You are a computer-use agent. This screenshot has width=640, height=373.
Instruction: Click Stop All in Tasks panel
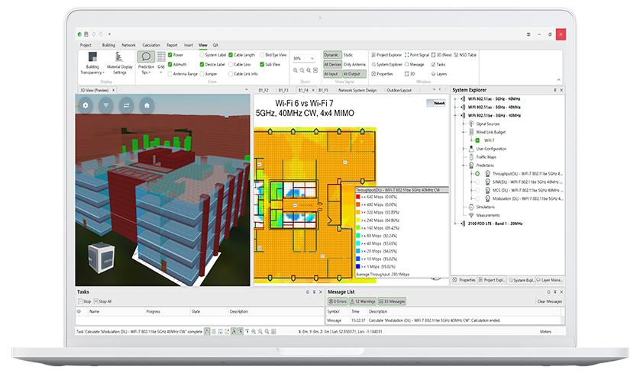(103, 301)
